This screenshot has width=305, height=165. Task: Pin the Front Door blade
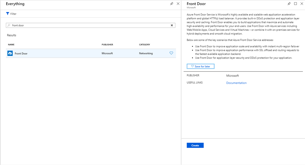point(289,4)
